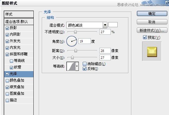
Task: Open the 样式 styles section
Action: click(19, 14)
